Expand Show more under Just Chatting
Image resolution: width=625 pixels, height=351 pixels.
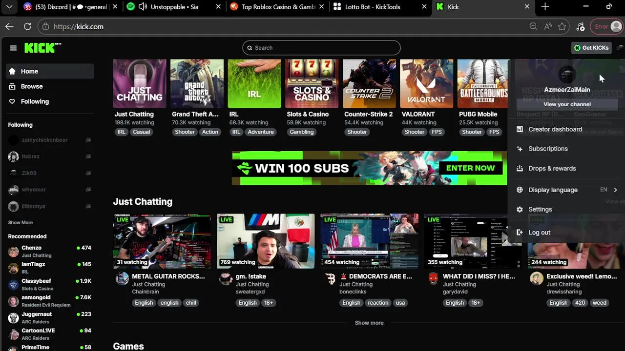point(369,323)
